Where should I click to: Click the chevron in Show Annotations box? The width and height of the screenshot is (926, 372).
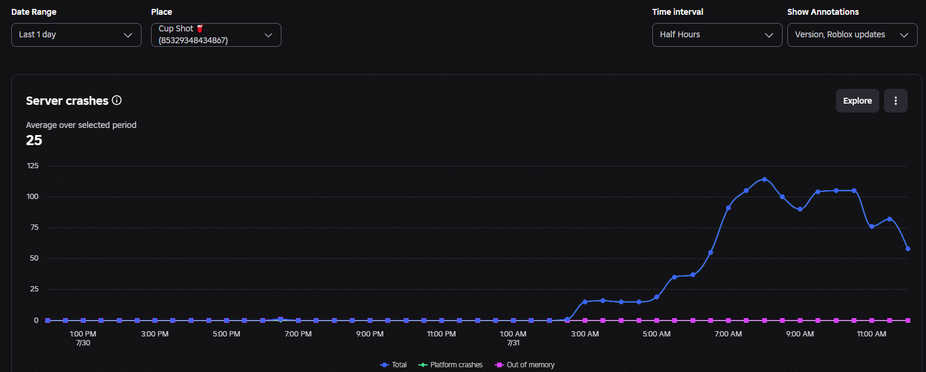pyautogui.click(x=903, y=35)
